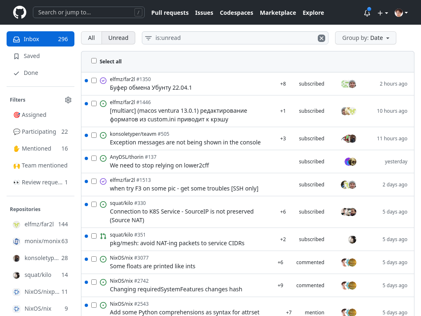Click the closed-issue icon for far2l #1350
421x316 pixels.
pos(103,81)
